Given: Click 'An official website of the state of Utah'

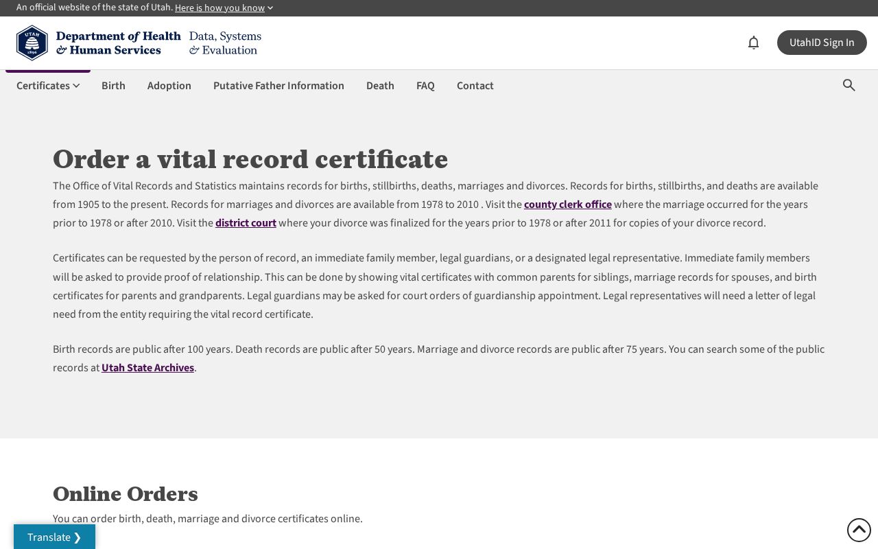Looking at the screenshot, I should 95,8.
